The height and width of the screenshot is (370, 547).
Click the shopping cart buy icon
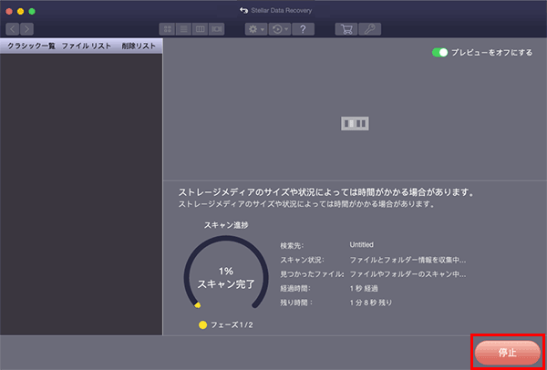pos(346,29)
